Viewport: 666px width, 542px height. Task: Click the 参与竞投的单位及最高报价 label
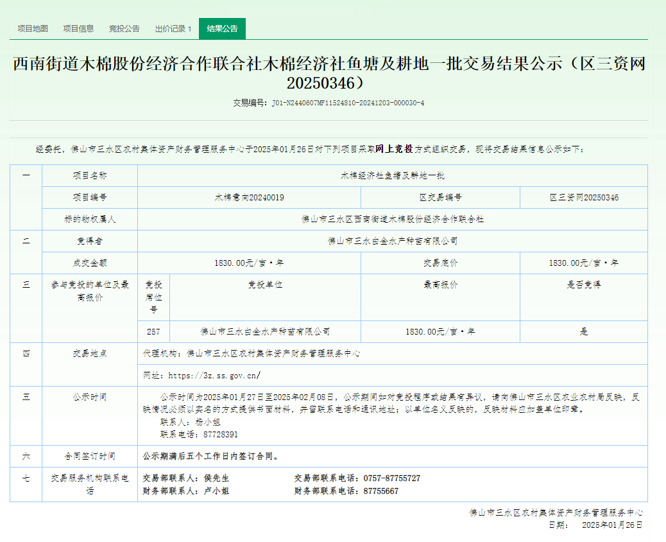click(x=90, y=291)
